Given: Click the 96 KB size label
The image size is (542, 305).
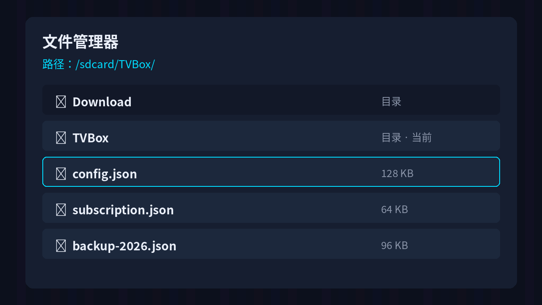Looking at the screenshot, I should click(x=395, y=246).
